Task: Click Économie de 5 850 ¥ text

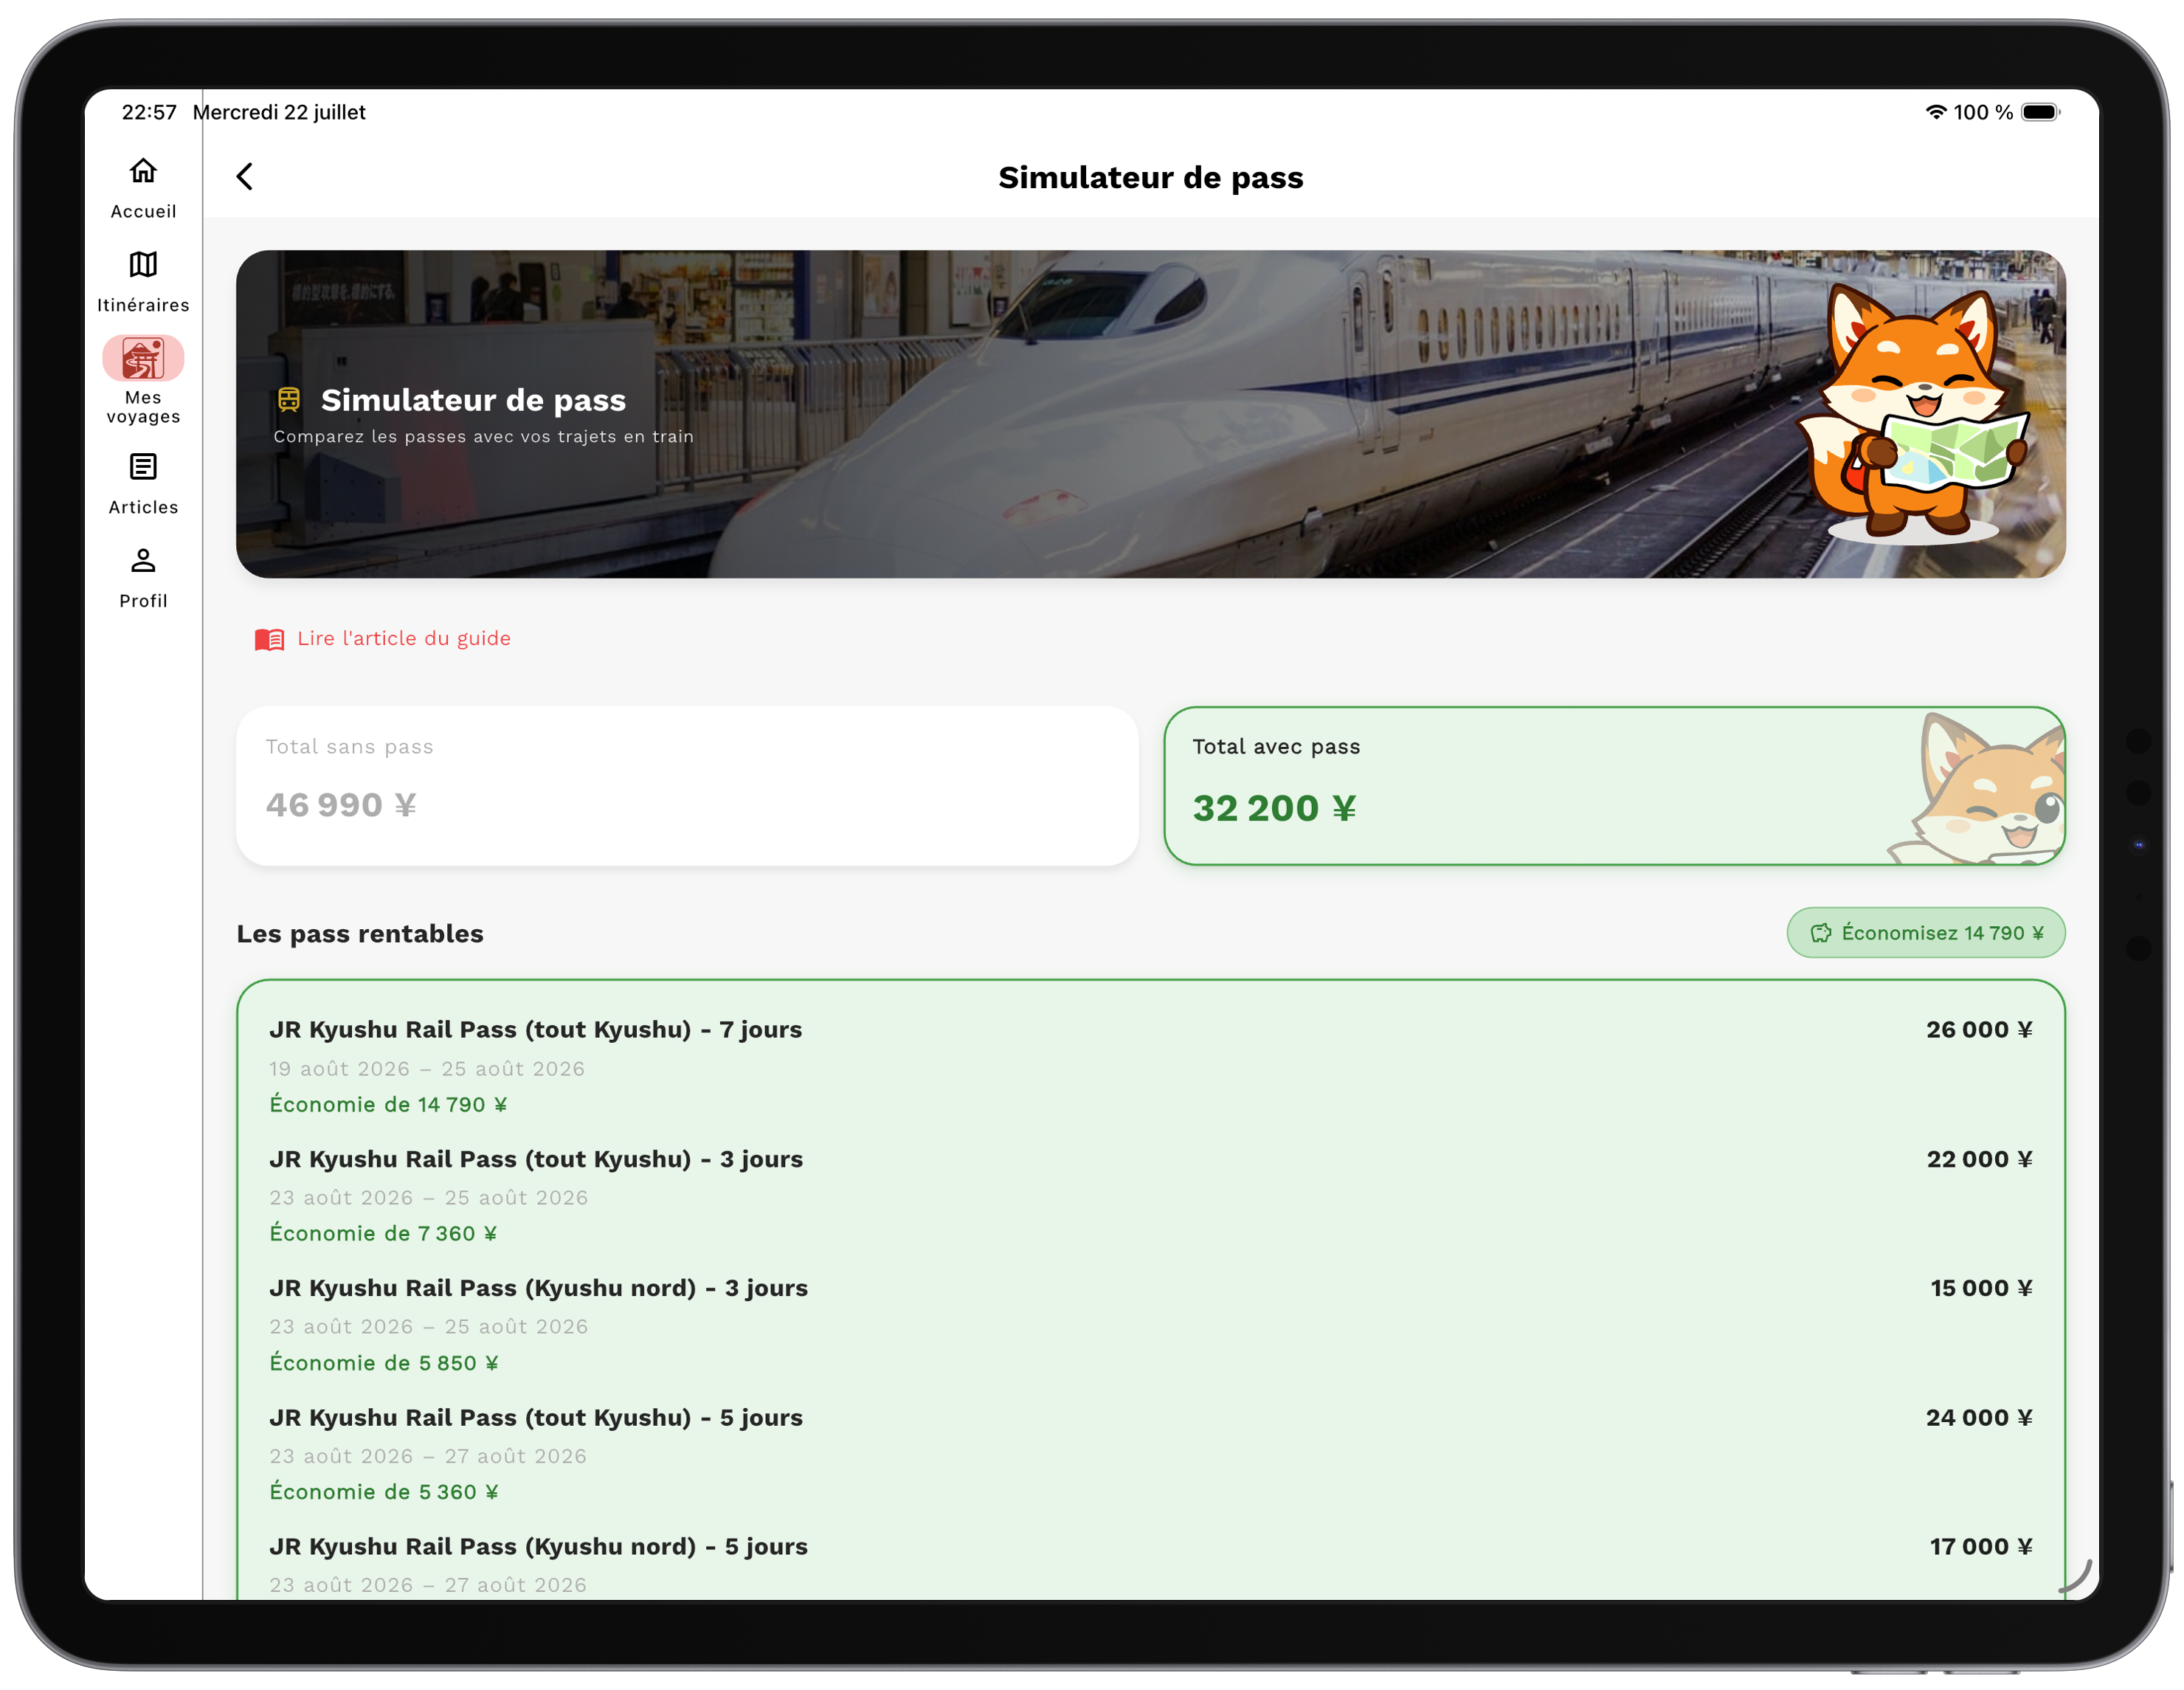Action: click(x=384, y=1363)
